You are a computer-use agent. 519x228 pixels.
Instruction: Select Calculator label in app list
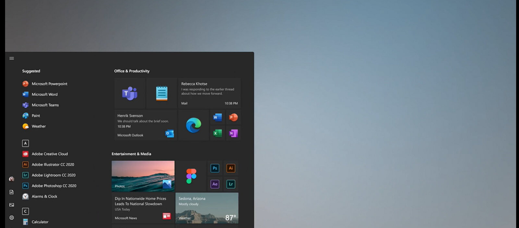[x=40, y=222]
